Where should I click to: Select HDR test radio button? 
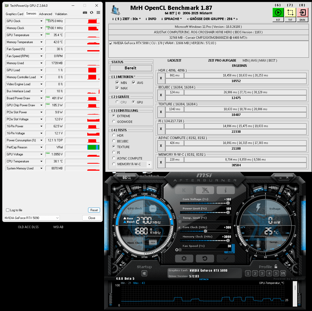point(114,135)
